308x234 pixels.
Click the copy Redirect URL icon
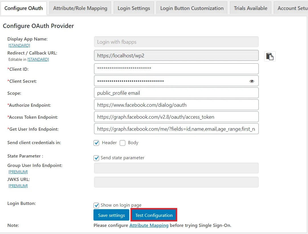(x=270, y=56)
